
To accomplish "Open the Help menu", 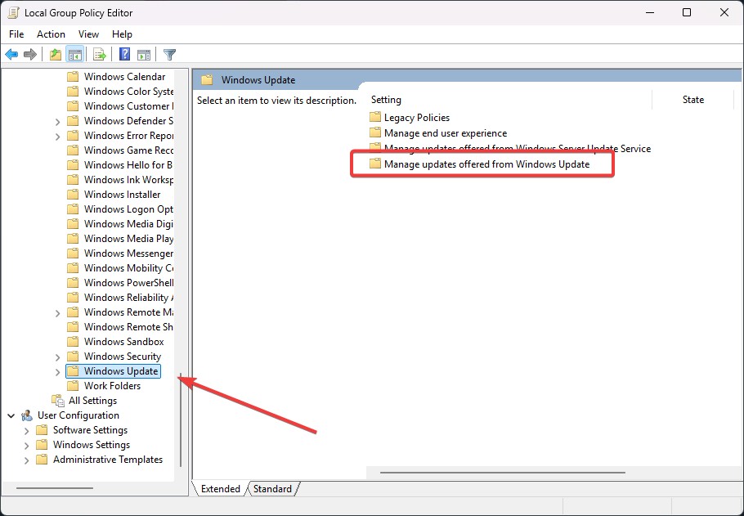I will pos(122,34).
